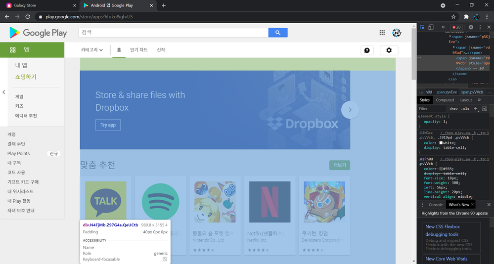Focus the Google Play 검색 search field
Viewport: 494px width, 264px height.
(x=173, y=33)
